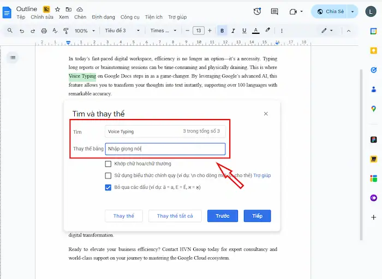This screenshot has height=279, width=382.
Task: Uncheck the "Bỏ qua các dấu" option
Action: (x=108, y=187)
